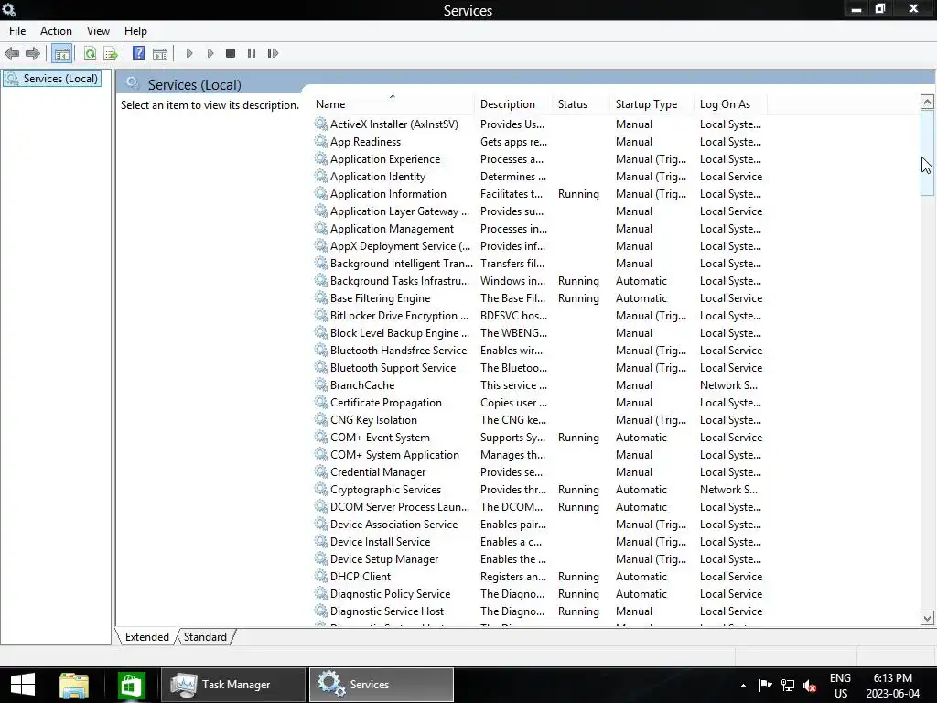The height and width of the screenshot is (703, 937).
Task: Select Services (Local) in the console tree
Action: pos(52,79)
